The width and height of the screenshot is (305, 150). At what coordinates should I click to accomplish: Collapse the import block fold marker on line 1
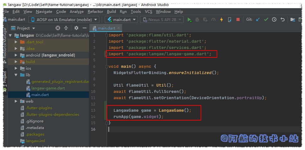click(x=107, y=35)
